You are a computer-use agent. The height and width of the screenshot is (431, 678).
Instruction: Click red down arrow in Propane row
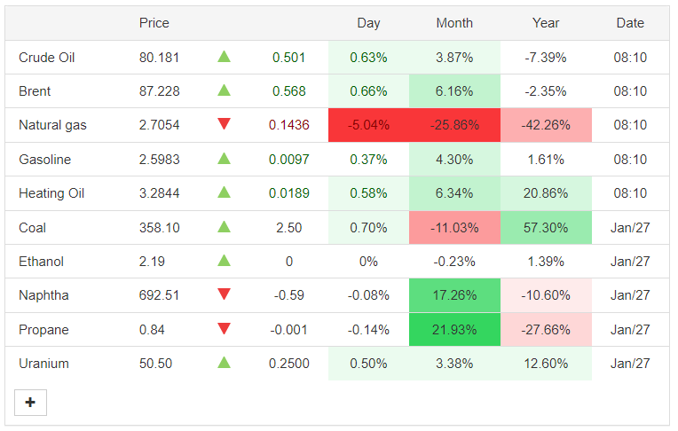224,329
